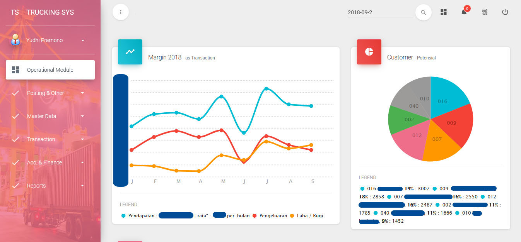
Task: Open the Acc. & Finance menu
Action: click(44, 162)
